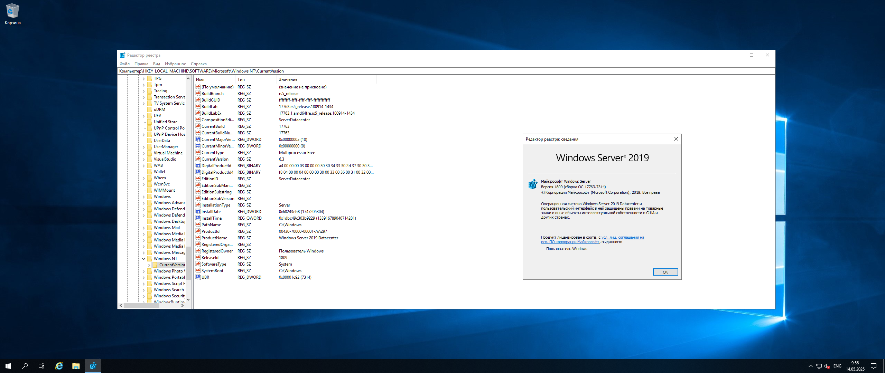Click the Tracing folder icon in tree
The width and height of the screenshot is (885, 373).
pyautogui.click(x=150, y=91)
